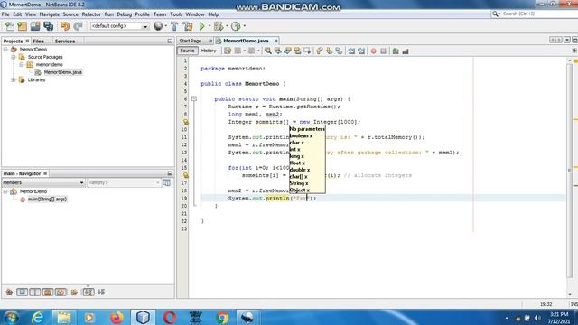Toggle Show Non-Public Members filter in Navigator
Image resolution: width=578 pixels, height=325 pixels.
pyautogui.click(x=48, y=292)
